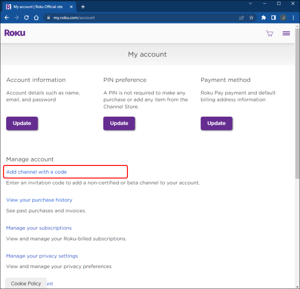Open the tab search chevron
The image size is (300, 289).
coord(250,3)
